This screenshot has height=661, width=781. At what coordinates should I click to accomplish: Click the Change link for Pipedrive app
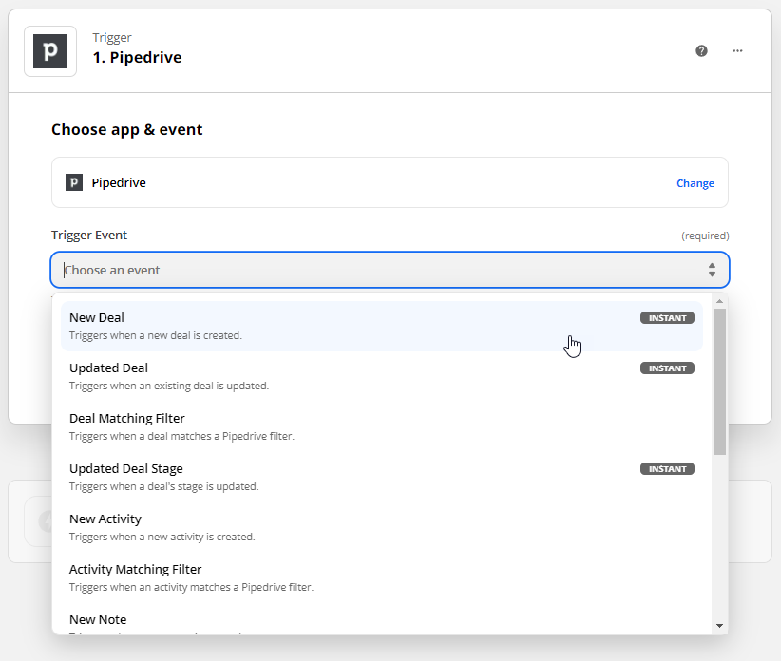[x=695, y=183]
